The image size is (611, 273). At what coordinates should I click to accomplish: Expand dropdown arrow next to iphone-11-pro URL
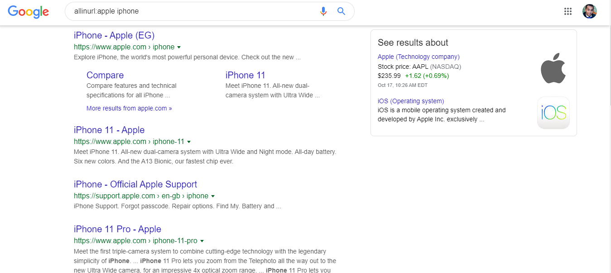(202, 241)
